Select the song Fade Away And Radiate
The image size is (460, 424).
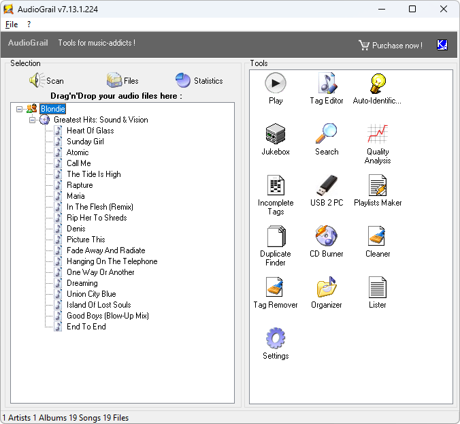pos(106,250)
